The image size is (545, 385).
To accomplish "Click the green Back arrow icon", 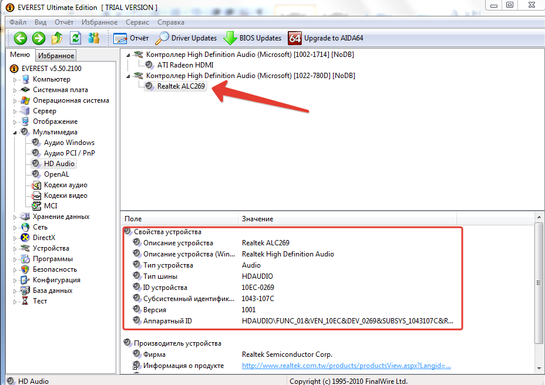I will 21,38.
